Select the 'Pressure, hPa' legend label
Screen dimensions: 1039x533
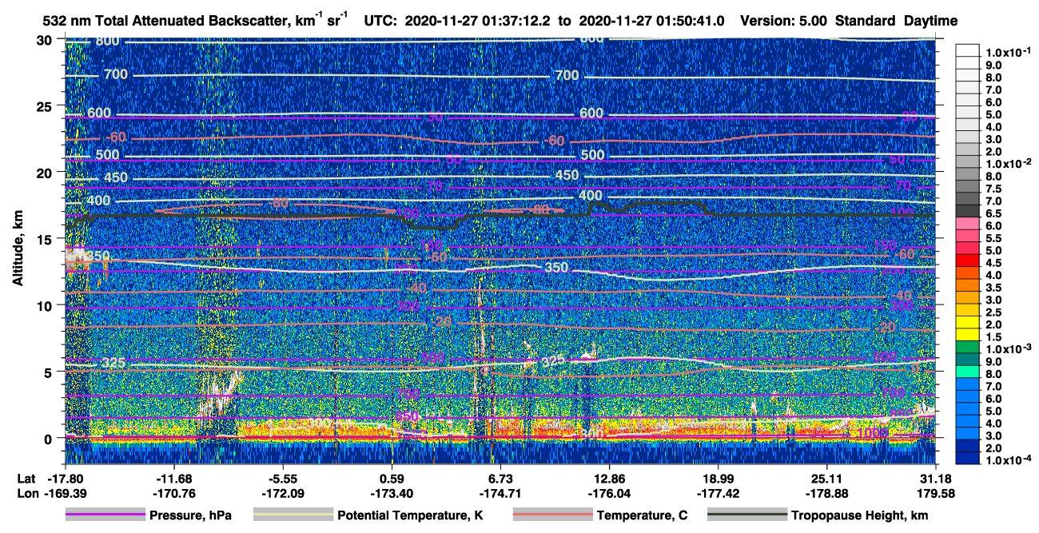[x=190, y=516]
